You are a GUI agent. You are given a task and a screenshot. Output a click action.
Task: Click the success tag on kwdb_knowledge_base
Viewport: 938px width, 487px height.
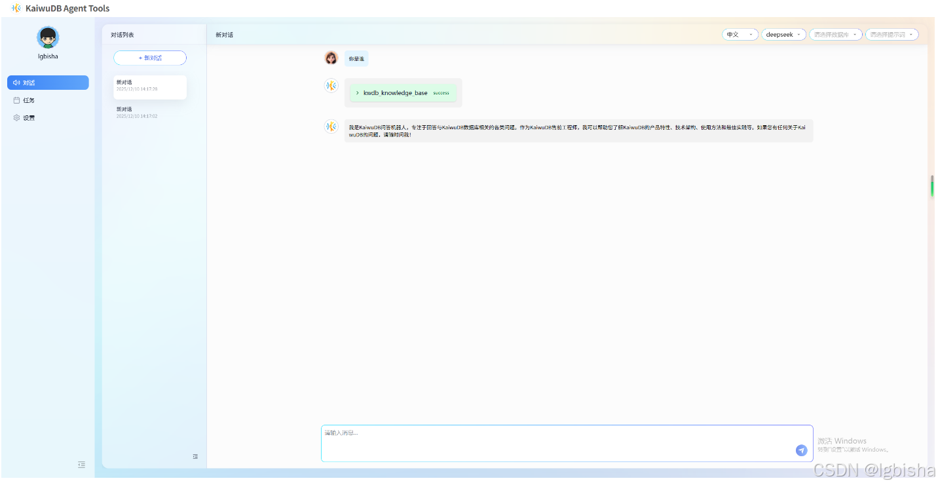point(441,93)
